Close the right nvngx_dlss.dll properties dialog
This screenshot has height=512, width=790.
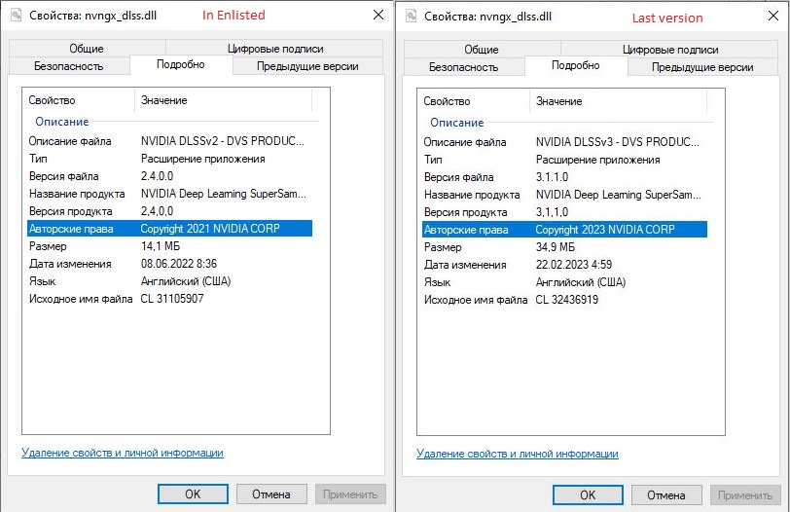[x=772, y=16]
